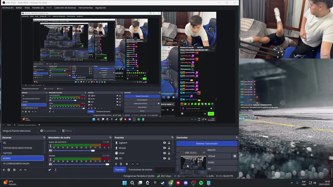
Task: Open Steam from the taskbar
Action: point(163,183)
